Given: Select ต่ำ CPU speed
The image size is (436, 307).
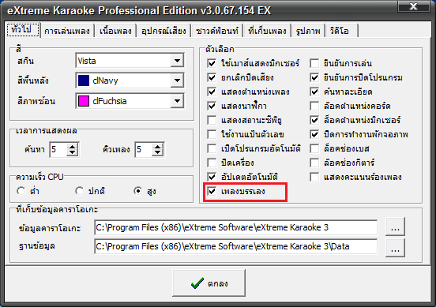Looking at the screenshot, I should pos(21,191).
